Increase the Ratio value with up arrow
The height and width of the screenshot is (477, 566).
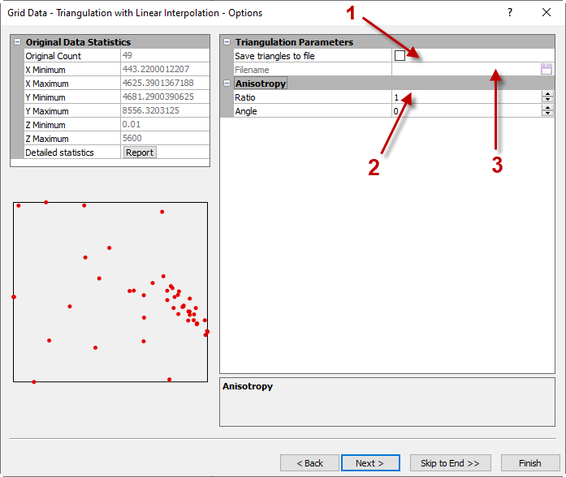click(x=547, y=94)
